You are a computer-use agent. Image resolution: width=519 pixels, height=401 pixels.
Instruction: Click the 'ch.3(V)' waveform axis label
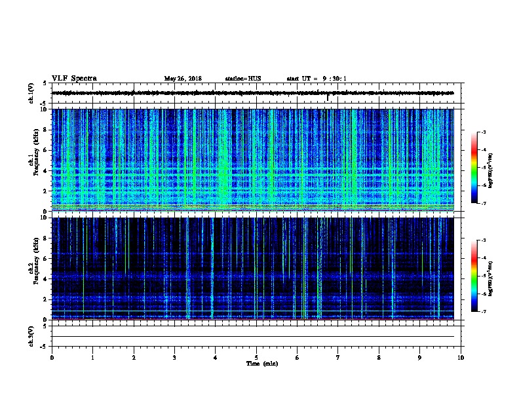pyautogui.click(x=31, y=336)
